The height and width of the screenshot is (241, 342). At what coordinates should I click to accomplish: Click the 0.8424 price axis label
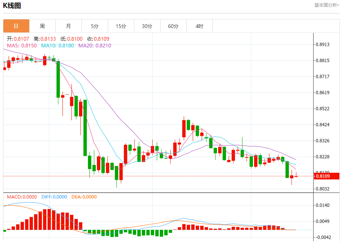pos(323,125)
